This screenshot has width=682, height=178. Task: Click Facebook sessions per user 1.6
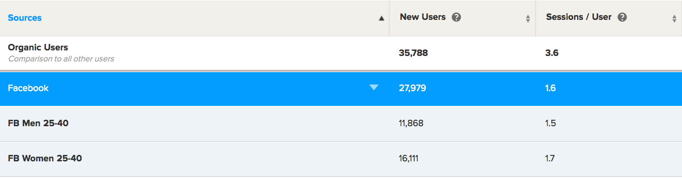click(550, 88)
